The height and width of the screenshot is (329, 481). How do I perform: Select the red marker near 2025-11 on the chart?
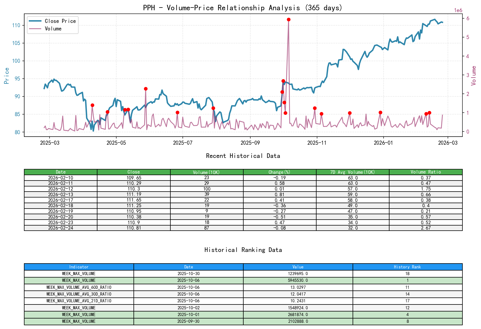[314, 108]
